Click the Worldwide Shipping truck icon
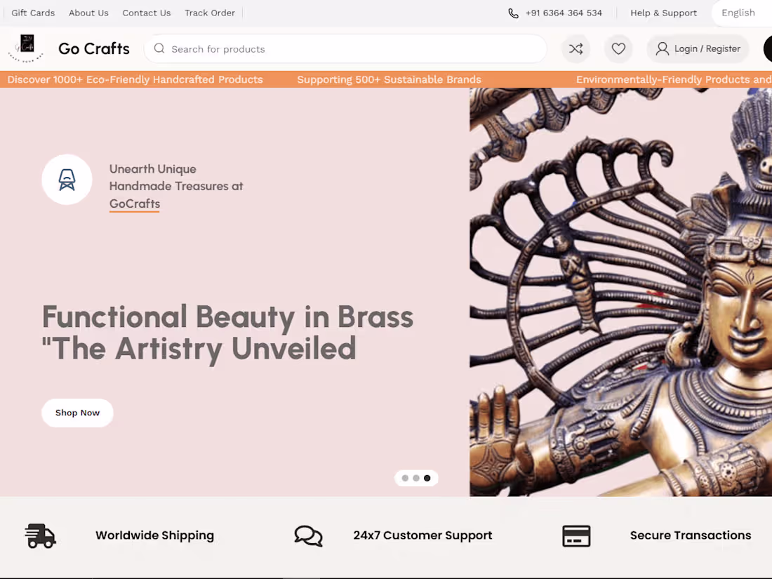 [40, 535]
